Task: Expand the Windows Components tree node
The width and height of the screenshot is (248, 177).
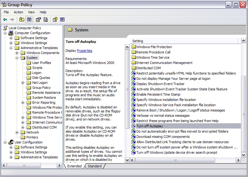Action: coord(17,53)
